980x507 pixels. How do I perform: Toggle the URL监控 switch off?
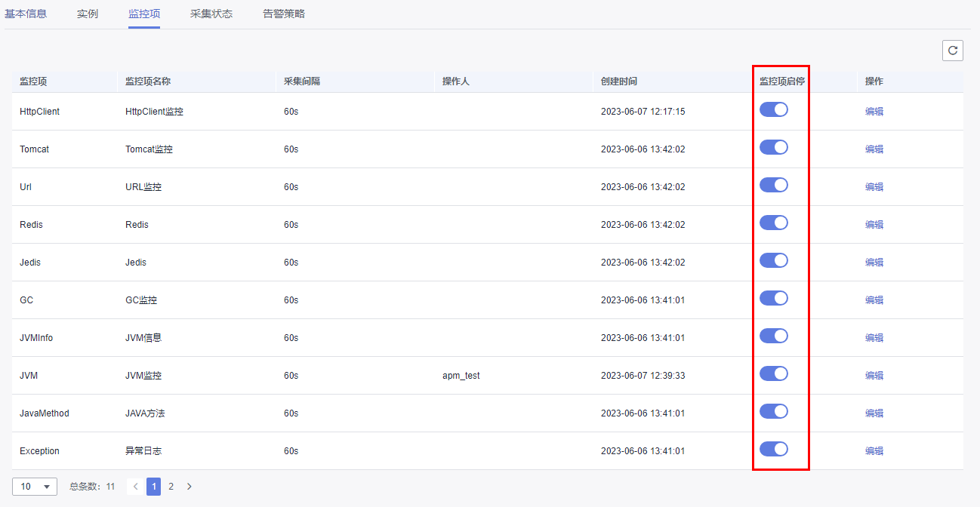[774, 185]
